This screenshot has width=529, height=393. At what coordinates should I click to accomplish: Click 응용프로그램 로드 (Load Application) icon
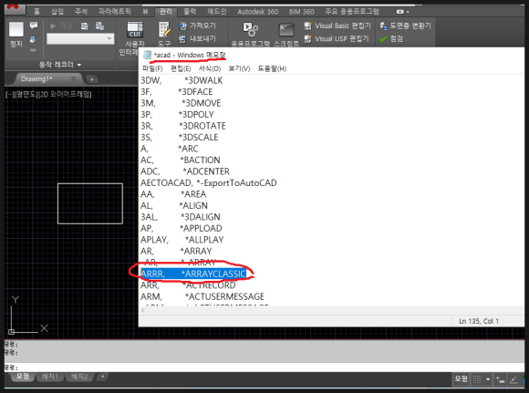(x=250, y=30)
